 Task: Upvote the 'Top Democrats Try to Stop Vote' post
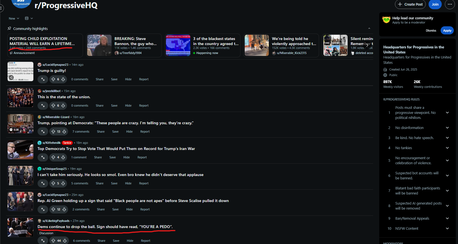[x=53, y=157]
